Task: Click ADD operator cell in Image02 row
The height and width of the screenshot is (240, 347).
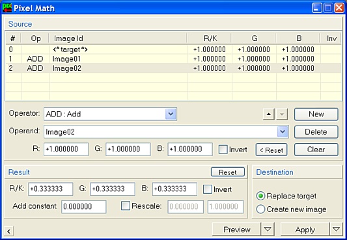Action: 35,68
